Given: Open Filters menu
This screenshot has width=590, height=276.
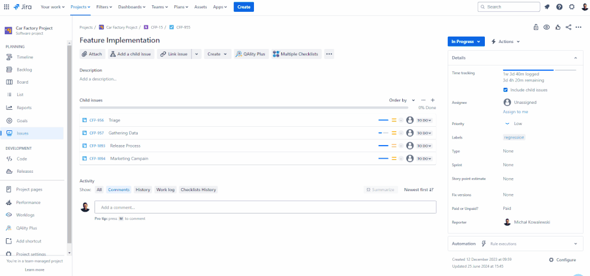Looking at the screenshot, I should (104, 6).
